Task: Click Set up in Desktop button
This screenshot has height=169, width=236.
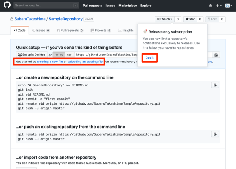Action: 32,55
